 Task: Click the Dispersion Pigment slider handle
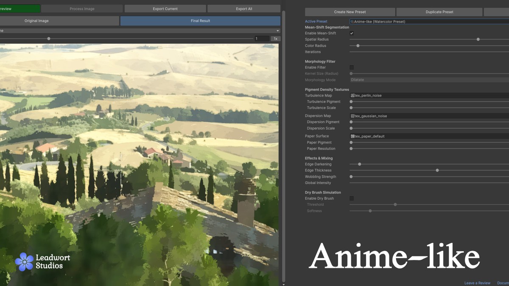click(x=351, y=122)
